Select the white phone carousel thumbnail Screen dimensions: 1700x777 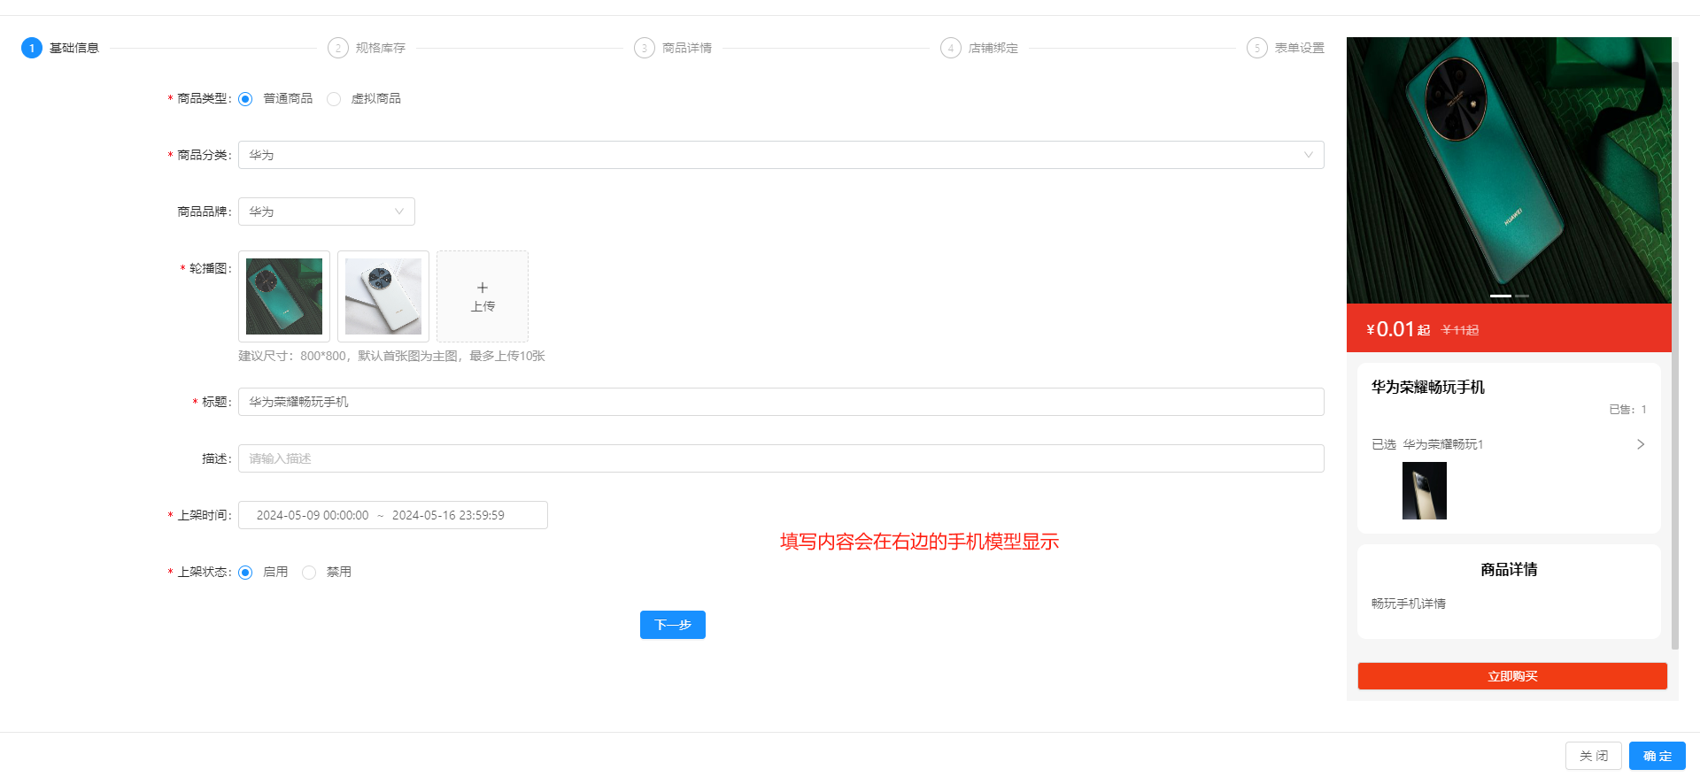click(383, 296)
